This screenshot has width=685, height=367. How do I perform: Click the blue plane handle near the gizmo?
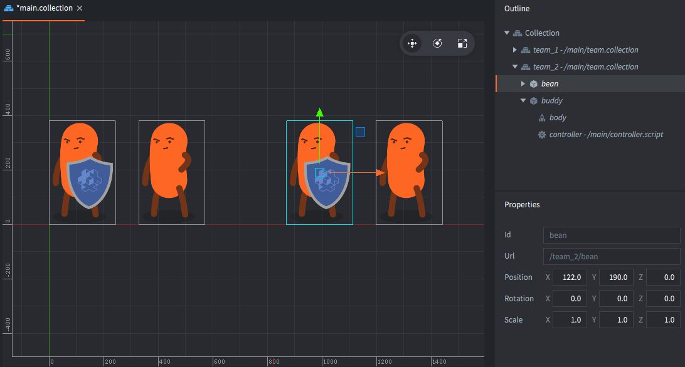pyautogui.click(x=360, y=132)
